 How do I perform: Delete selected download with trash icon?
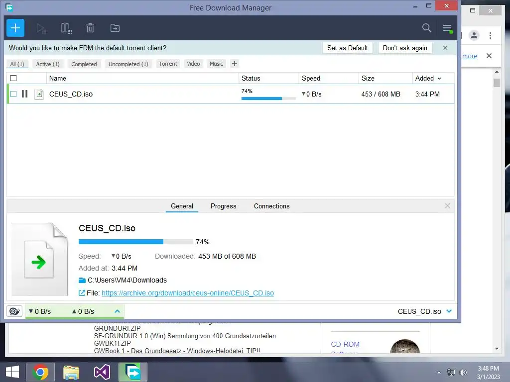pos(90,28)
